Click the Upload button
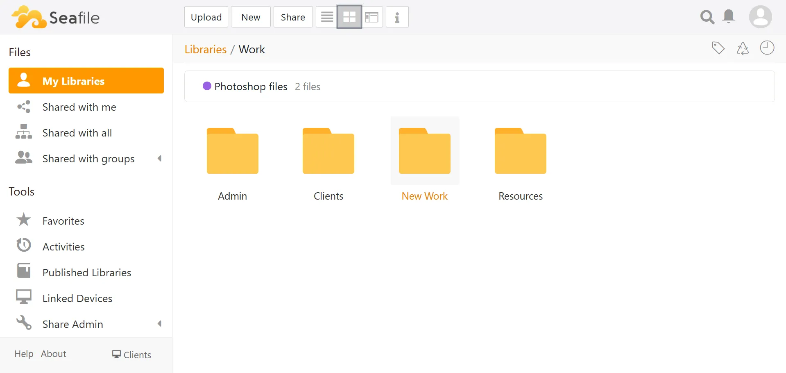Screen dimensions: 786x373 (x=206, y=17)
